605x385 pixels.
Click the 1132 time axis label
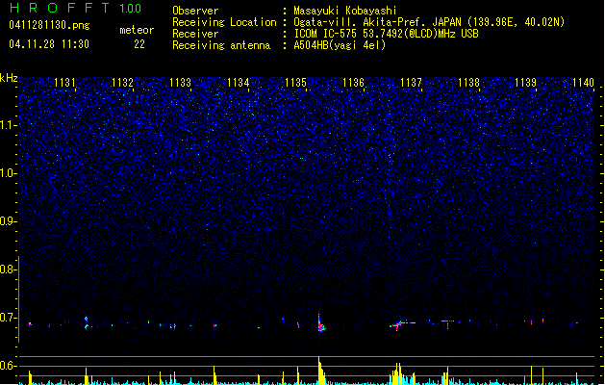pos(122,83)
